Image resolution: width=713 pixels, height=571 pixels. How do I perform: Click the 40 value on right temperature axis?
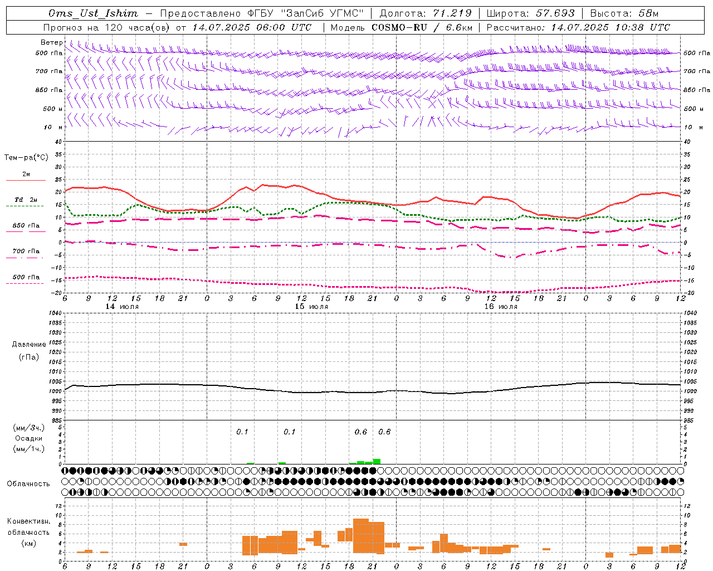687,142
